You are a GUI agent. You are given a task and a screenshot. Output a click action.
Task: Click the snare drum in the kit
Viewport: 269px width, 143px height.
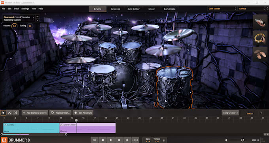pos(102,74)
